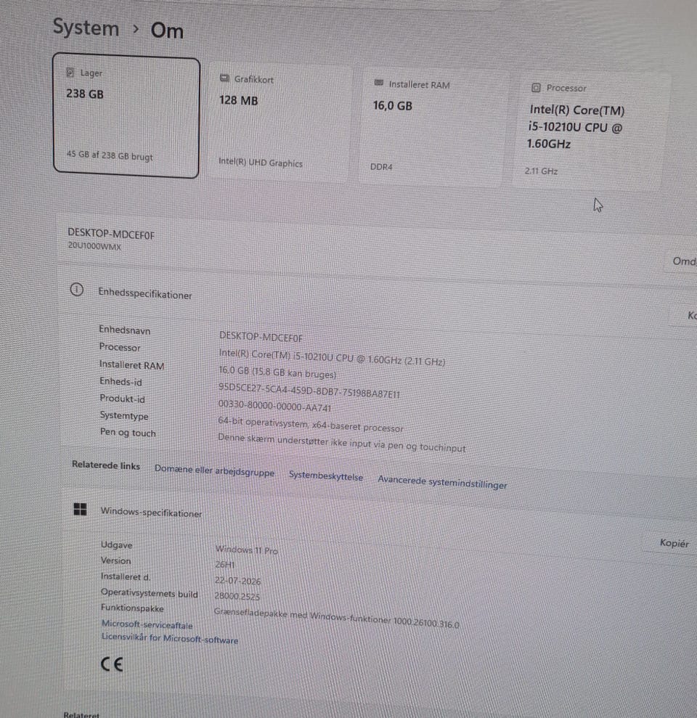Select the Windows 11 Pro edition text
The image size is (697, 718).
(246, 550)
